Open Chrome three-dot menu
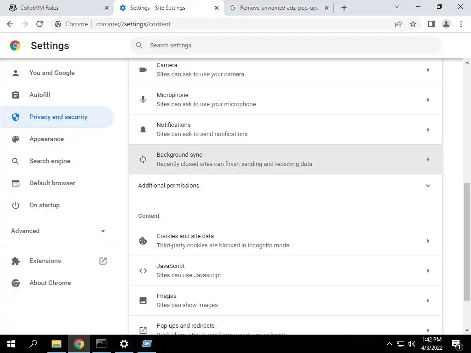 (x=461, y=24)
